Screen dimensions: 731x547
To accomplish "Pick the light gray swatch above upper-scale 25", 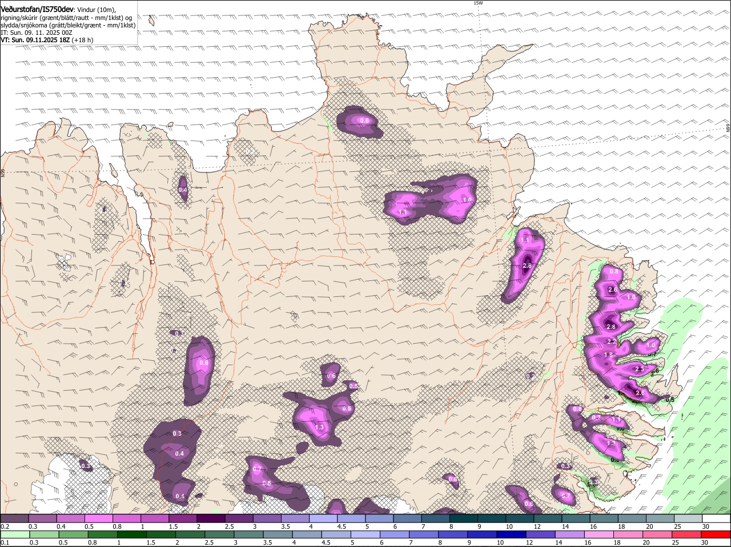I will (688, 518).
